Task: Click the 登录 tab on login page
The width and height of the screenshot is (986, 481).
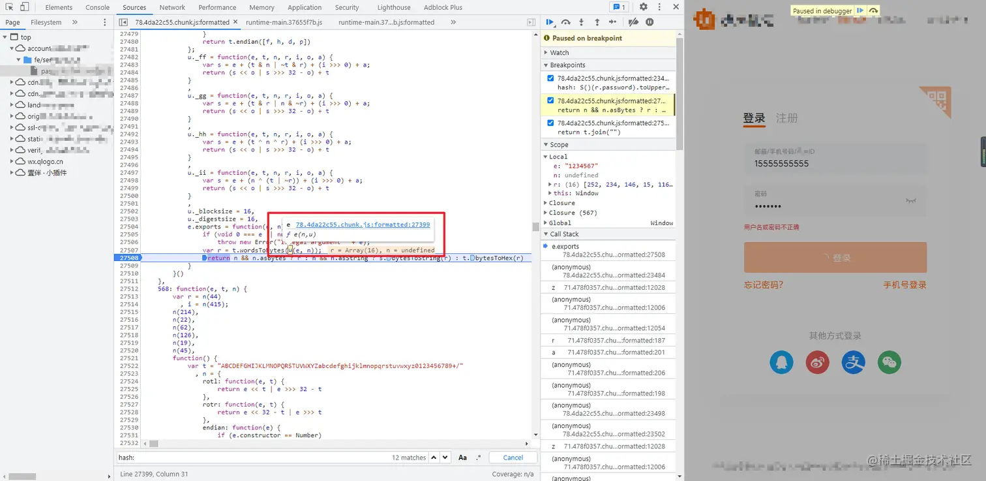Action: pyautogui.click(x=754, y=118)
